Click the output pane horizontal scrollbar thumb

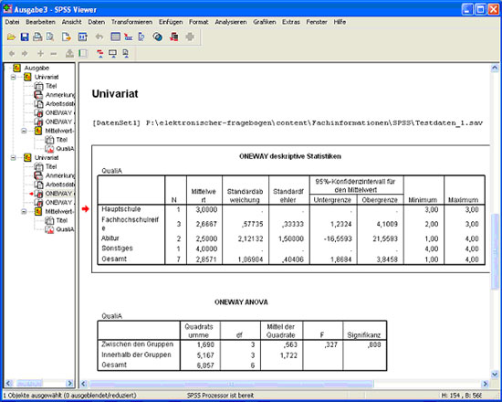click(231, 384)
